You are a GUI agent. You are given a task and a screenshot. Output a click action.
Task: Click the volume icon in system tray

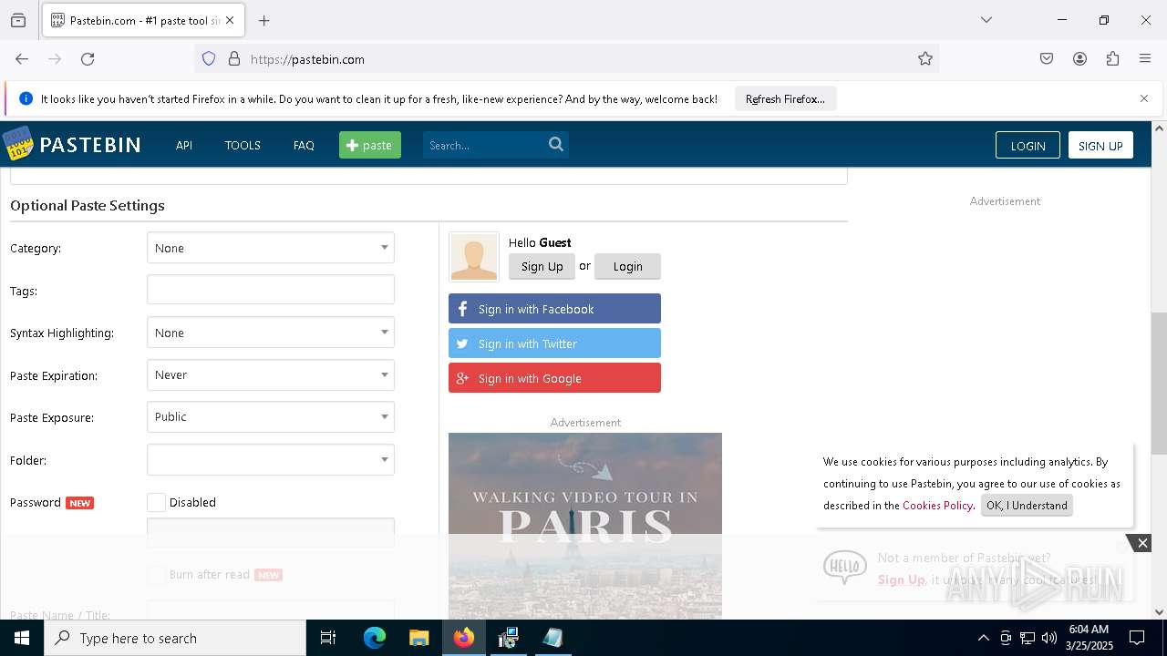pyautogui.click(x=1049, y=638)
